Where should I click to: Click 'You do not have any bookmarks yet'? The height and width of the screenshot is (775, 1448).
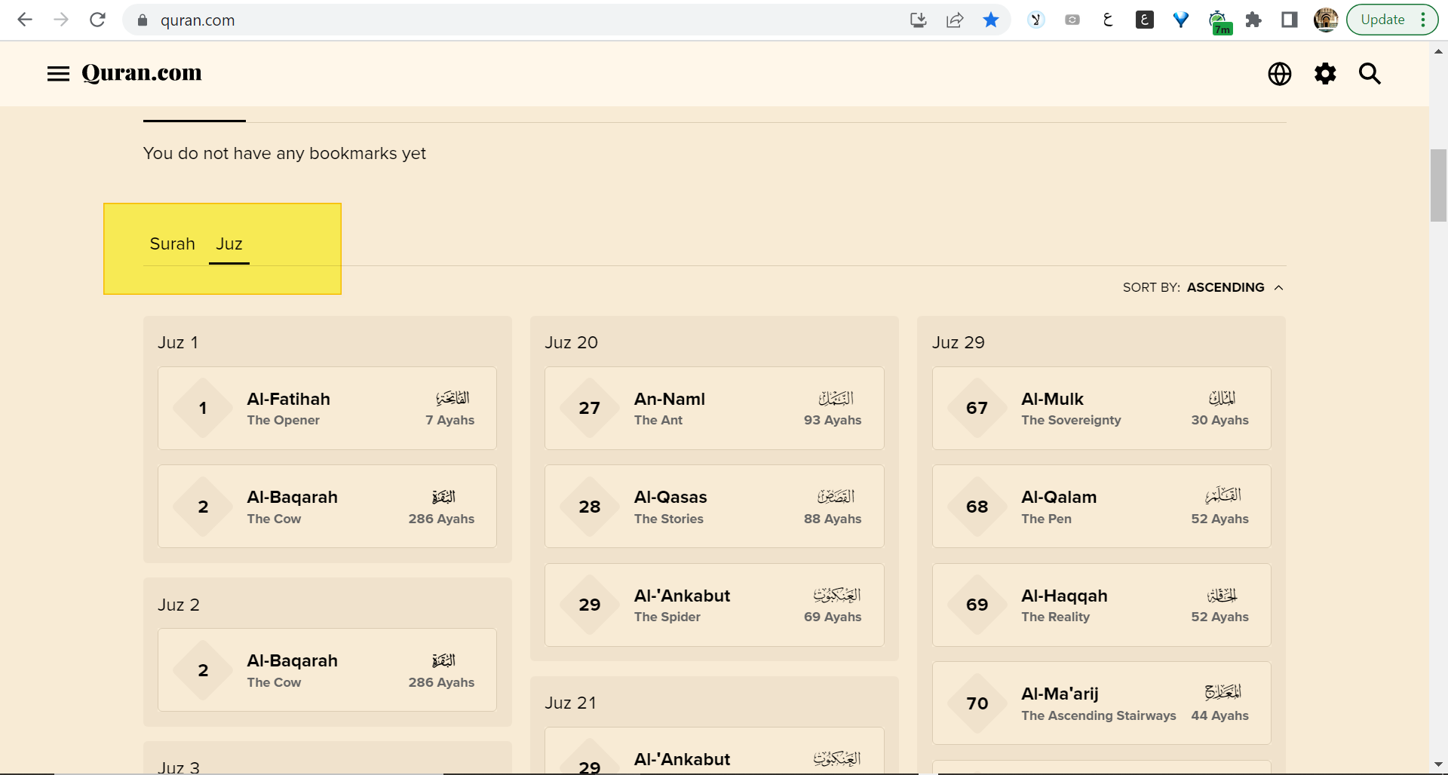284,153
